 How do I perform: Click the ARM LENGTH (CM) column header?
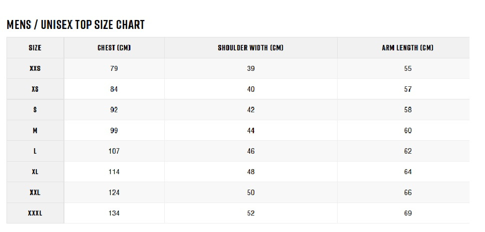click(x=408, y=48)
